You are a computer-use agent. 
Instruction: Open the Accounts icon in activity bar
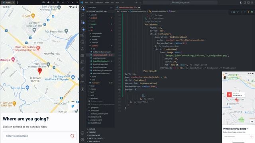pyautogui.click(x=82, y=133)
